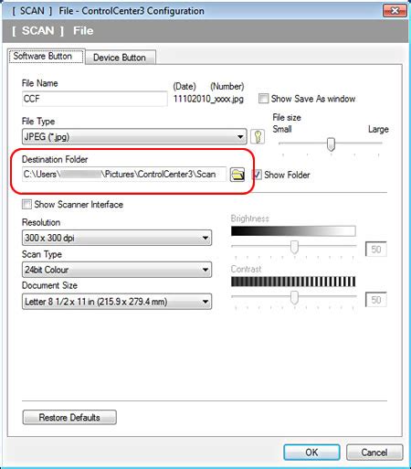Screen dimensions: 411x469
Task: Click the Destination Folder path field
Action: [124, 175]
